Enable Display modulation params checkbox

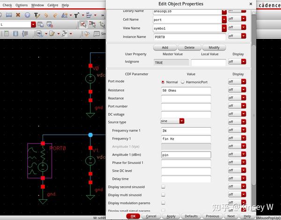[163, 203]
